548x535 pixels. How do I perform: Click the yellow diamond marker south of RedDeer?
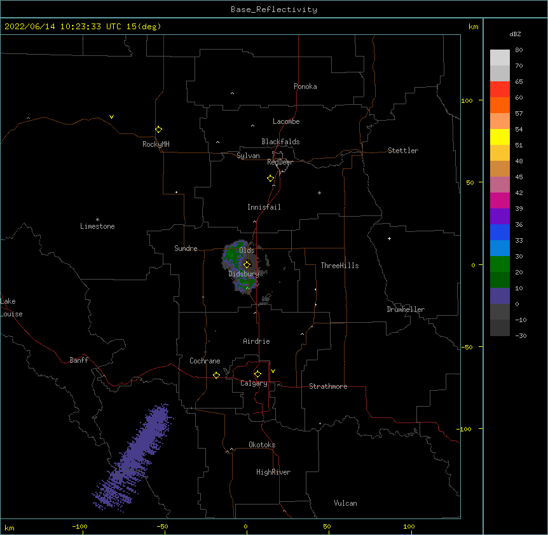271,179
